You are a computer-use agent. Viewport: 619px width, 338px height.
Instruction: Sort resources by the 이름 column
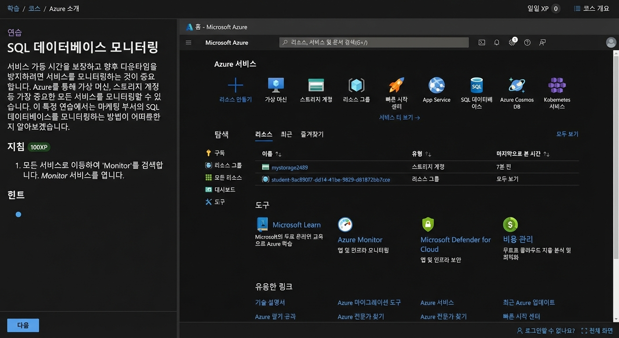(272, 154)
